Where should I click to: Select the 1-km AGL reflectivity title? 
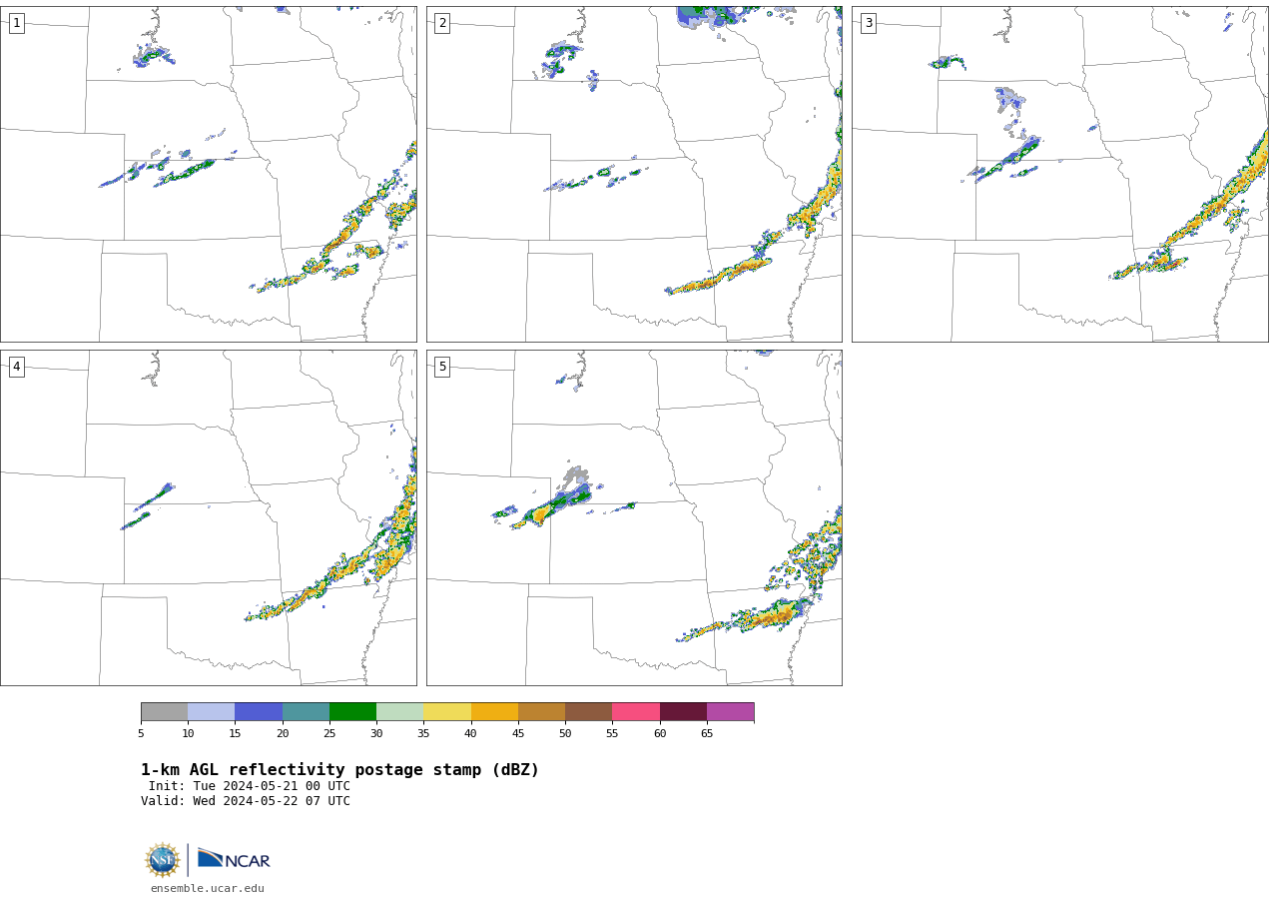pyautogui.click(x=339, y=770)
